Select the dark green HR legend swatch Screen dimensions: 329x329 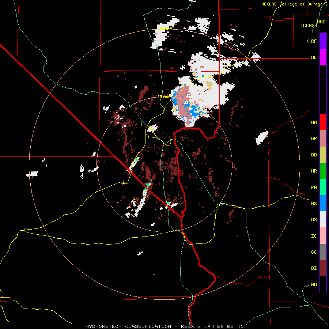[323, 171]
